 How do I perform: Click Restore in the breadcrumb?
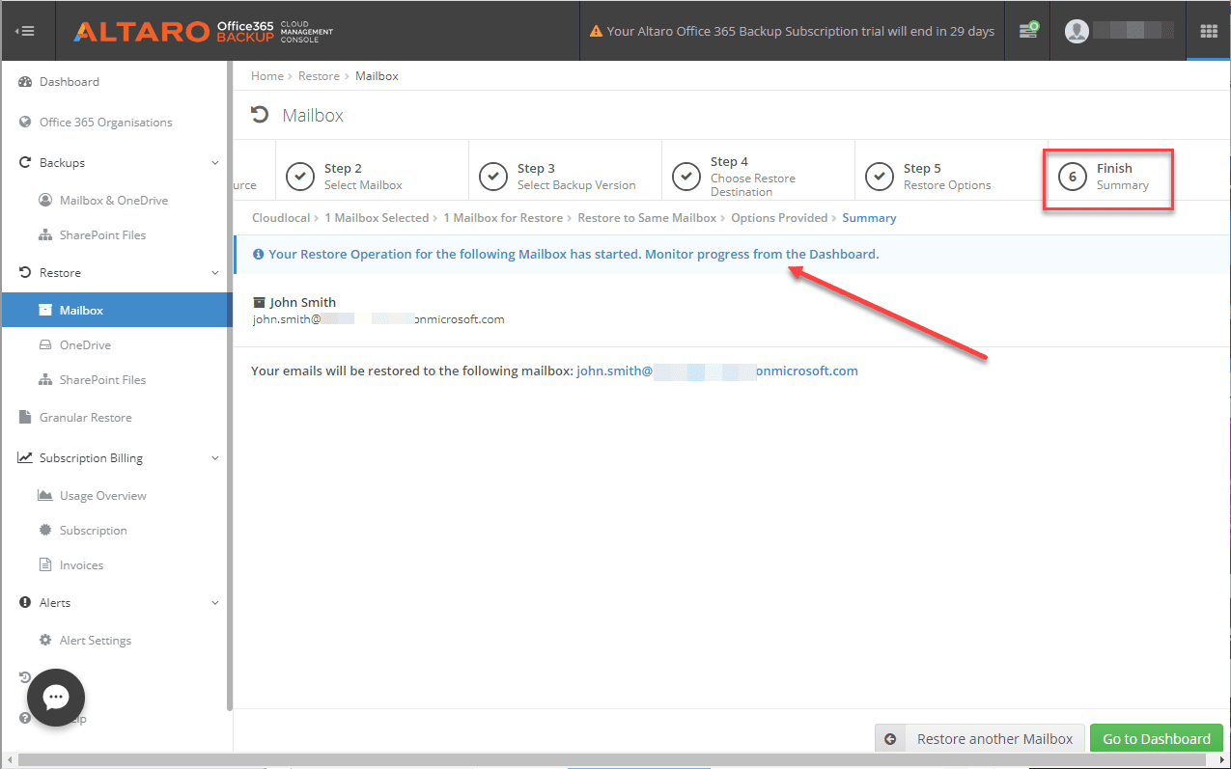(x=319, y=76)
